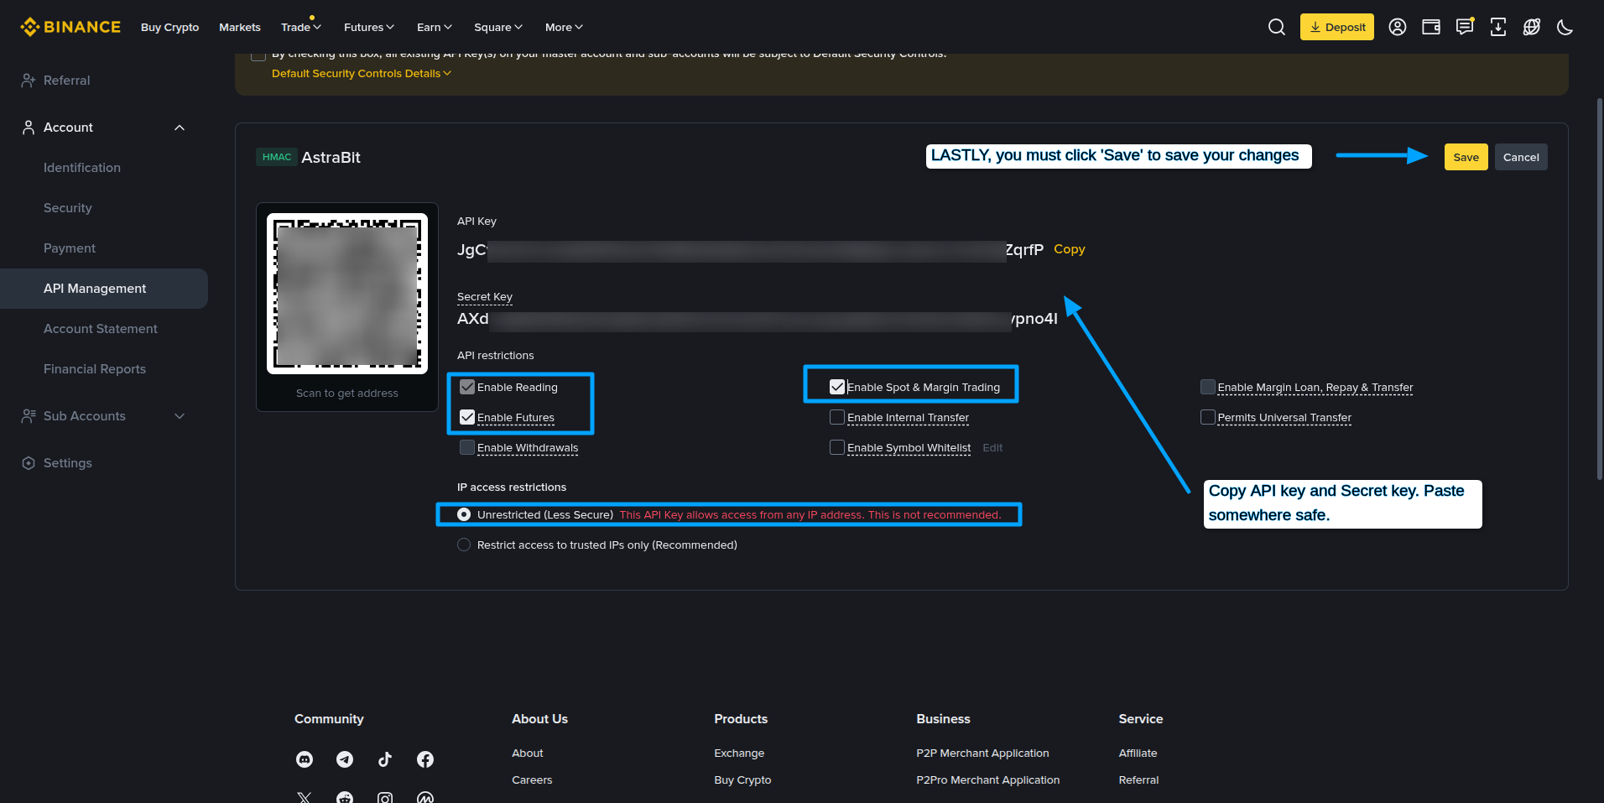
Task: Open API Management in the sidebar
Action: (104, 289)
